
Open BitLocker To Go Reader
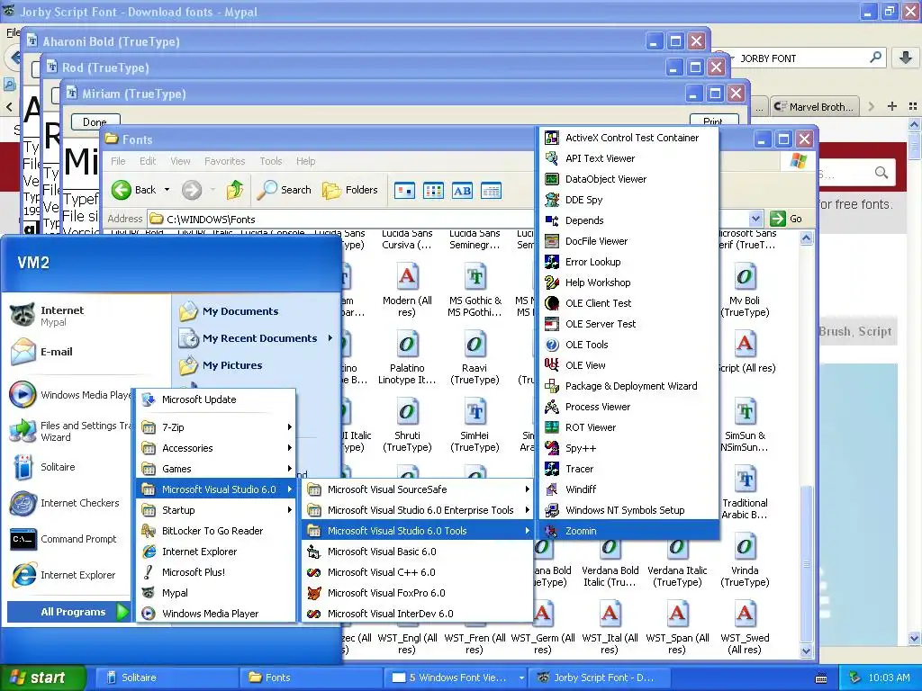tap(216, 531)
